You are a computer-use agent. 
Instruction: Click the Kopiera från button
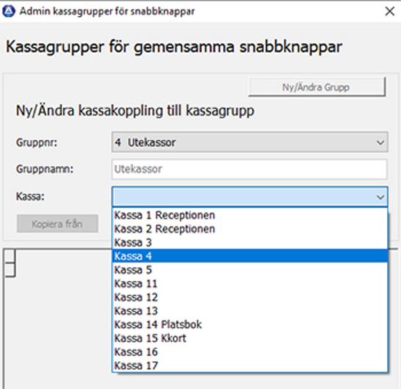coord(57,224)
